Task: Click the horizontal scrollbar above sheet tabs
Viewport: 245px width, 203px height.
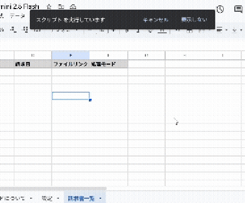Action: point(53,189)
